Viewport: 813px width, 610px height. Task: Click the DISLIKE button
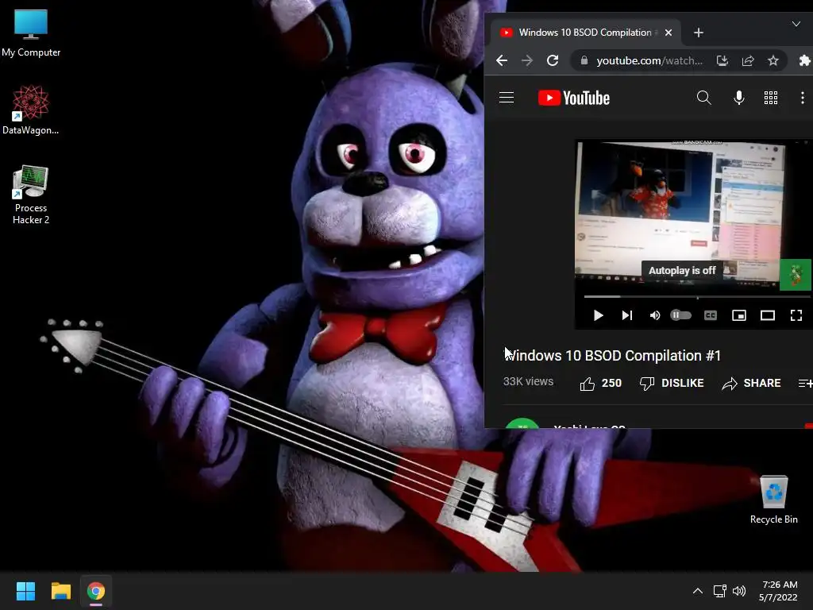click(x=672, y=384)
